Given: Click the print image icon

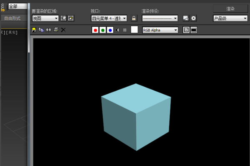Looking at the screenshot, I should 56,30.
